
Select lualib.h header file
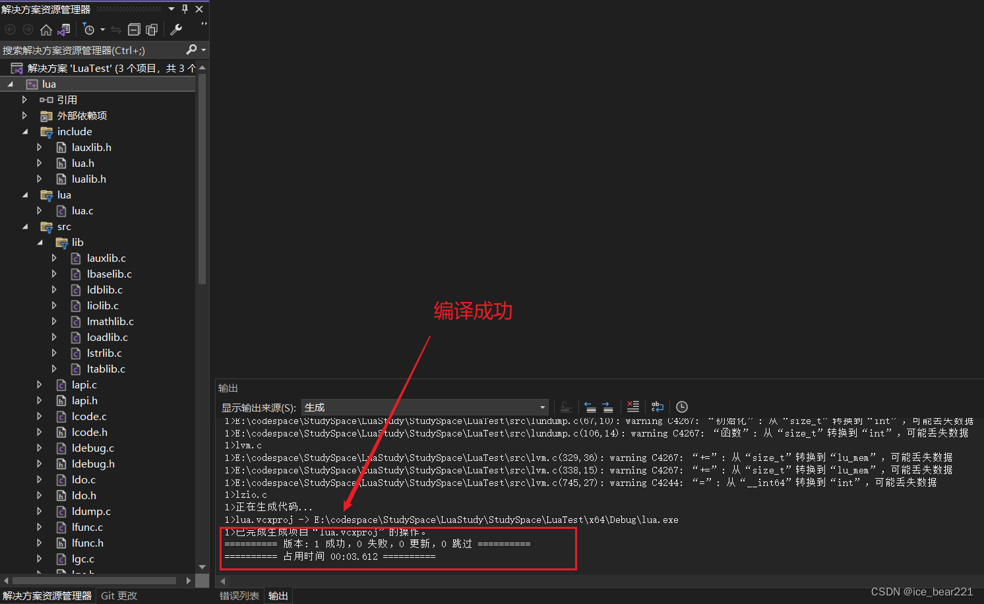(89, 179)
